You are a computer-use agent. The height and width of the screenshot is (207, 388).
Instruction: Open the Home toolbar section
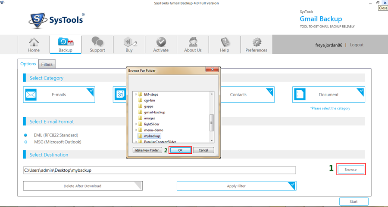pyautogui.click(x=34, y=45)
